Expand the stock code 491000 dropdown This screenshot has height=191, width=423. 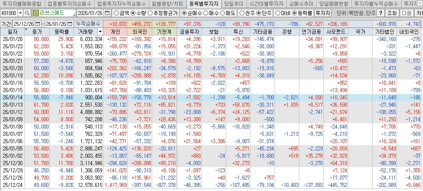(x=21, y=13)
